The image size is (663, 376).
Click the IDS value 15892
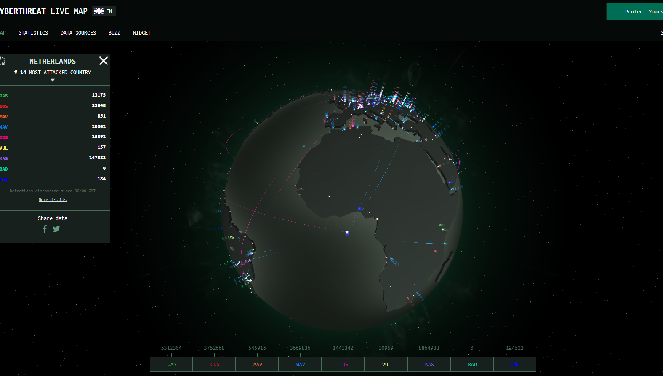point(99,137)
